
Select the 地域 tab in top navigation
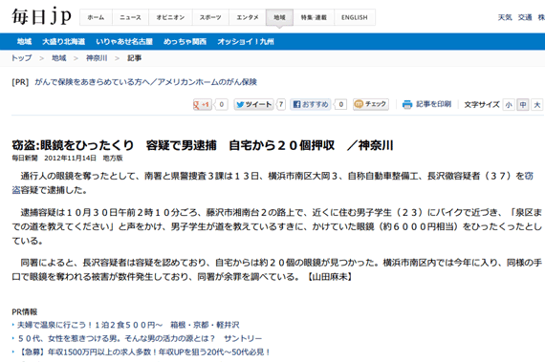pos(279,17)
